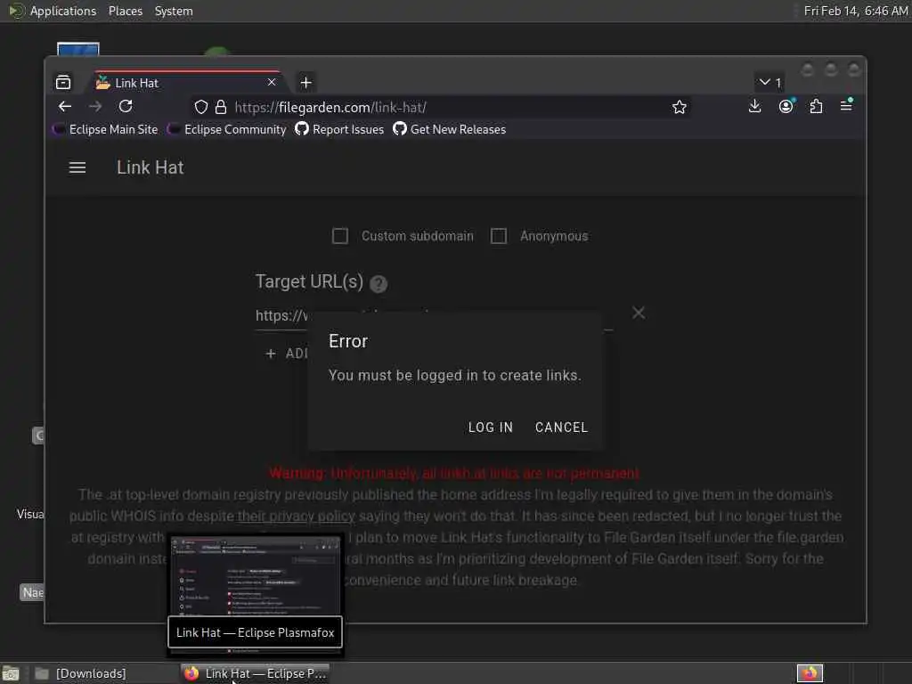Focus the Target URL input field

click(x=434, y=316)
